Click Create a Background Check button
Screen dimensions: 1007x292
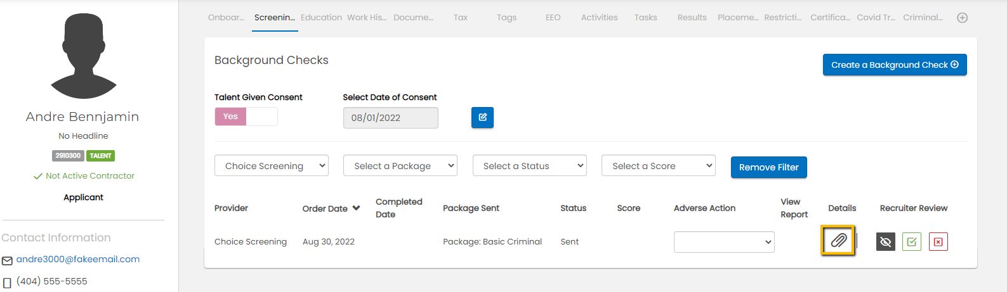895,65
